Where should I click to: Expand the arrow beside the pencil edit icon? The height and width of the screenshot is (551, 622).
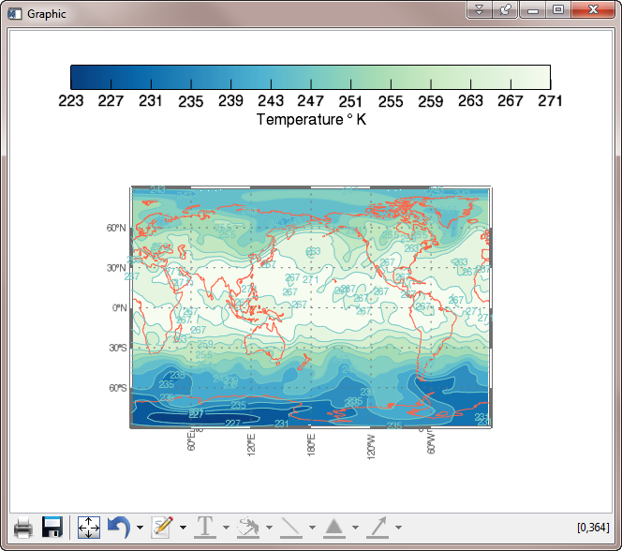(183, 528)
